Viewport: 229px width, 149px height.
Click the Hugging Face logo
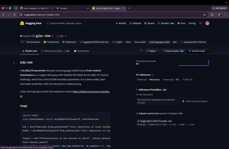point(31,23)
